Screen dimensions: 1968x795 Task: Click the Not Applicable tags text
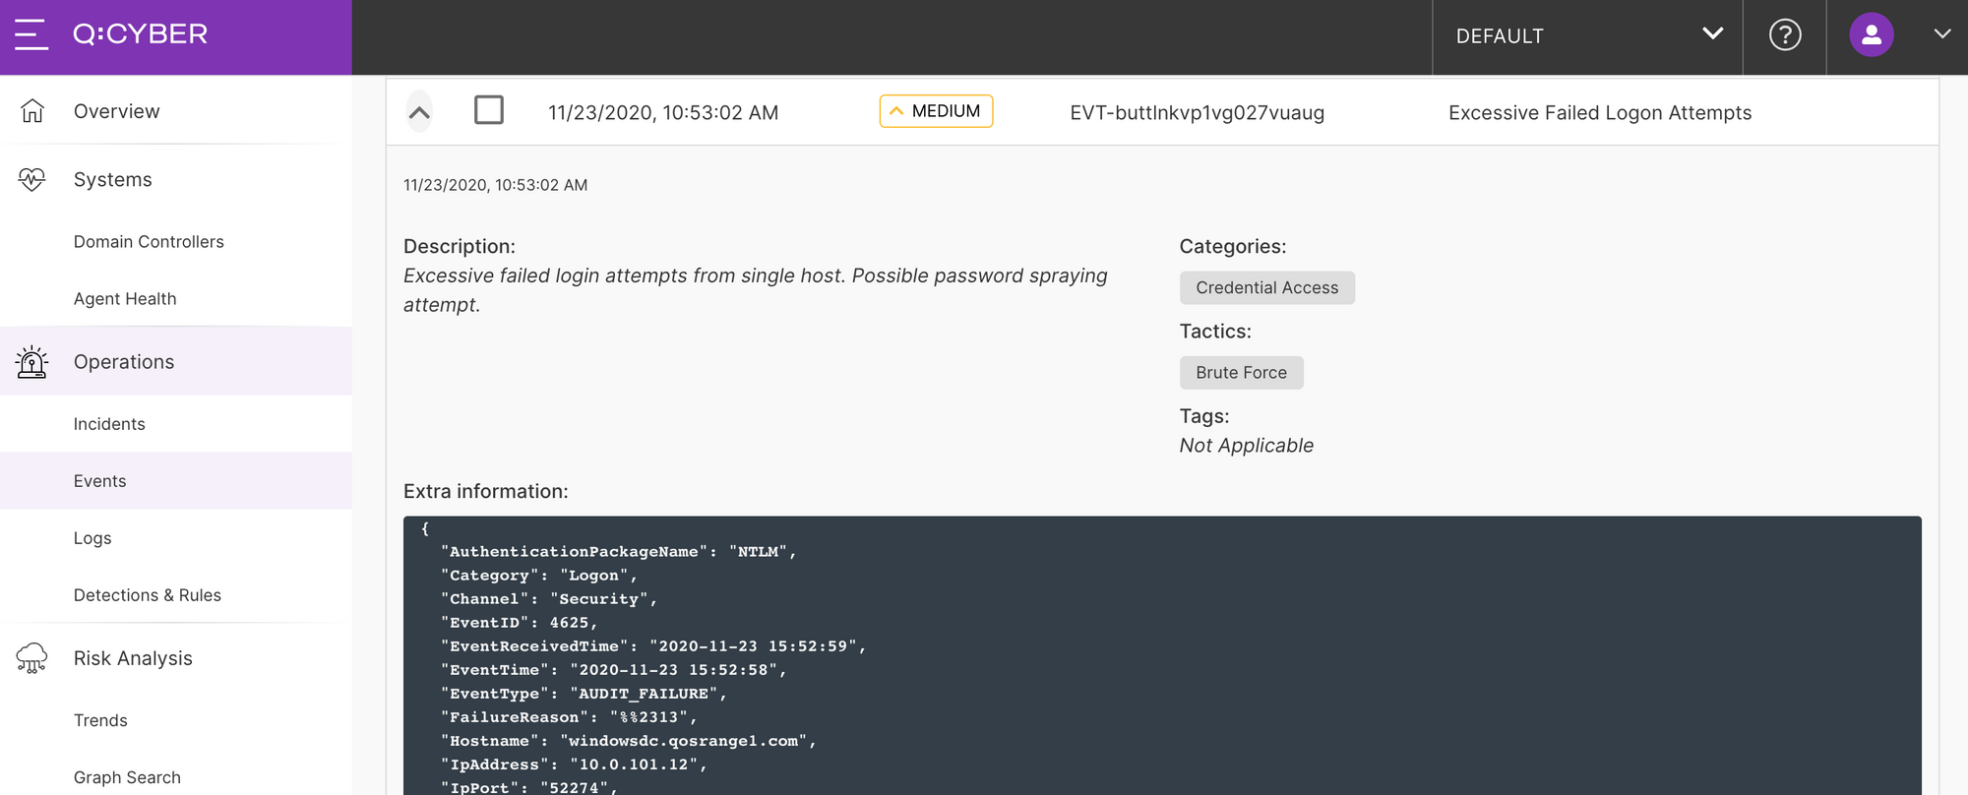tap(1247, 446)
